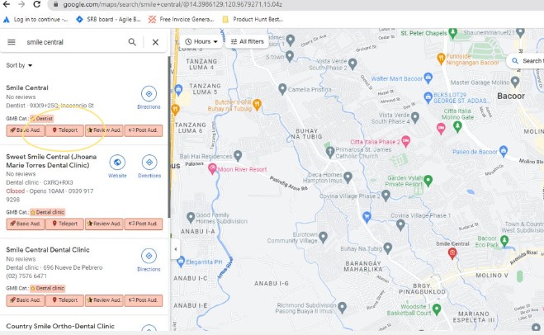Clear the smile central search
544x335 pixels.
155,42
